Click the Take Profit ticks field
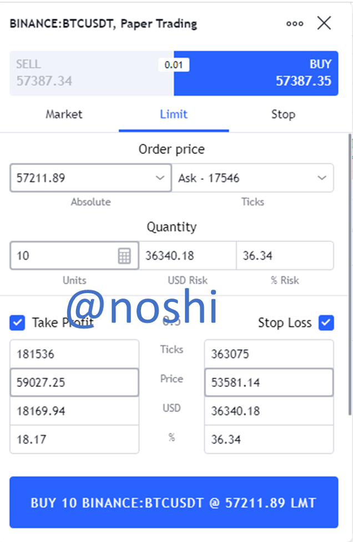The height and width of the screenshot is (542, 353). (74, 354)
